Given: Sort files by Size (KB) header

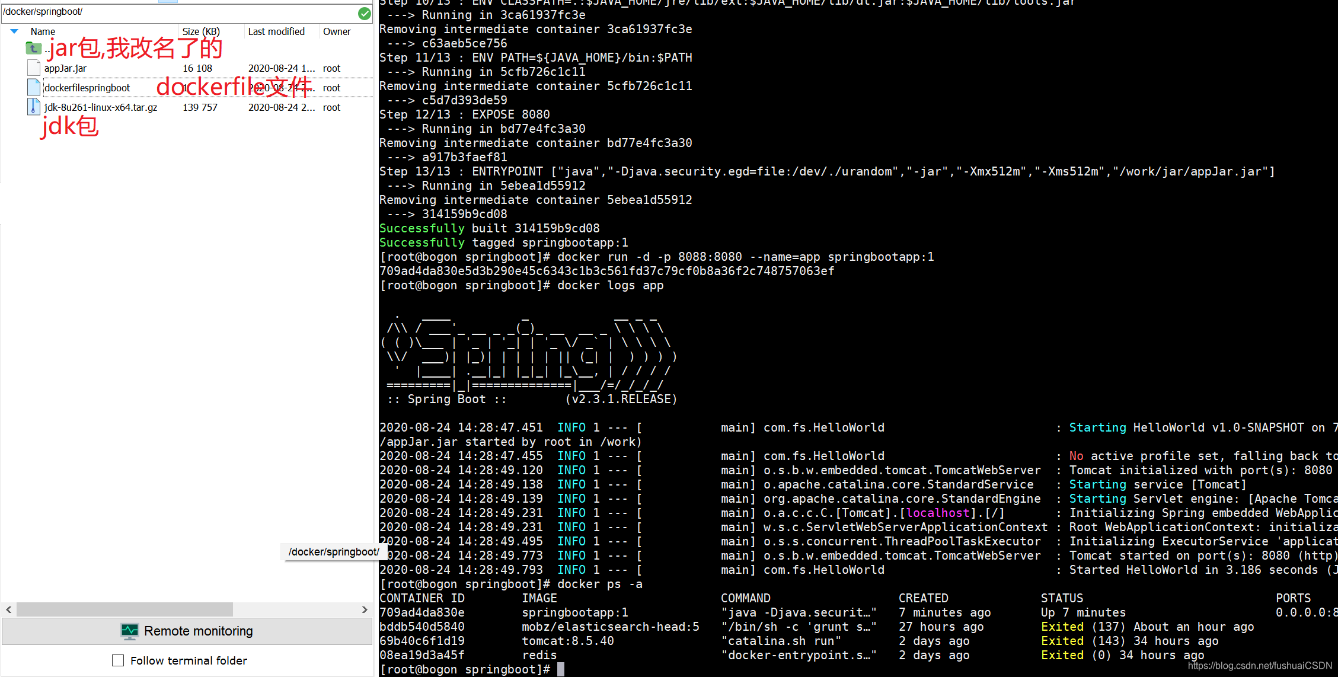Looking at the screenshot, I should [201, 31].
